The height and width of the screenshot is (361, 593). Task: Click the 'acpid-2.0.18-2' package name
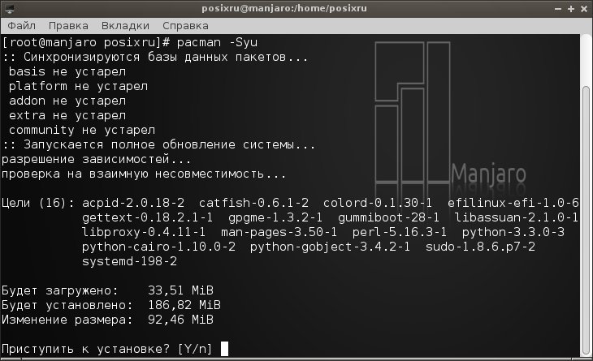click(x=133, y=203)
